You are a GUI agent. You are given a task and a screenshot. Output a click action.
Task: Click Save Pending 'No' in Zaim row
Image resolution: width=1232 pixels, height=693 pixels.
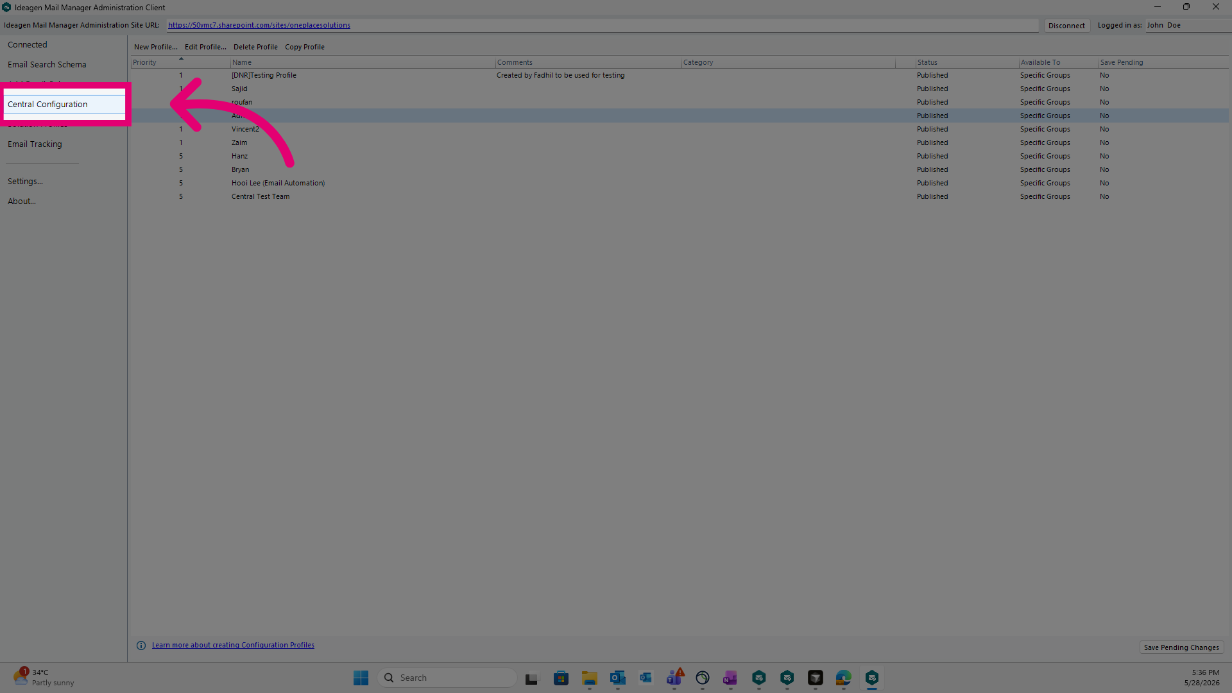point(1104,142)
